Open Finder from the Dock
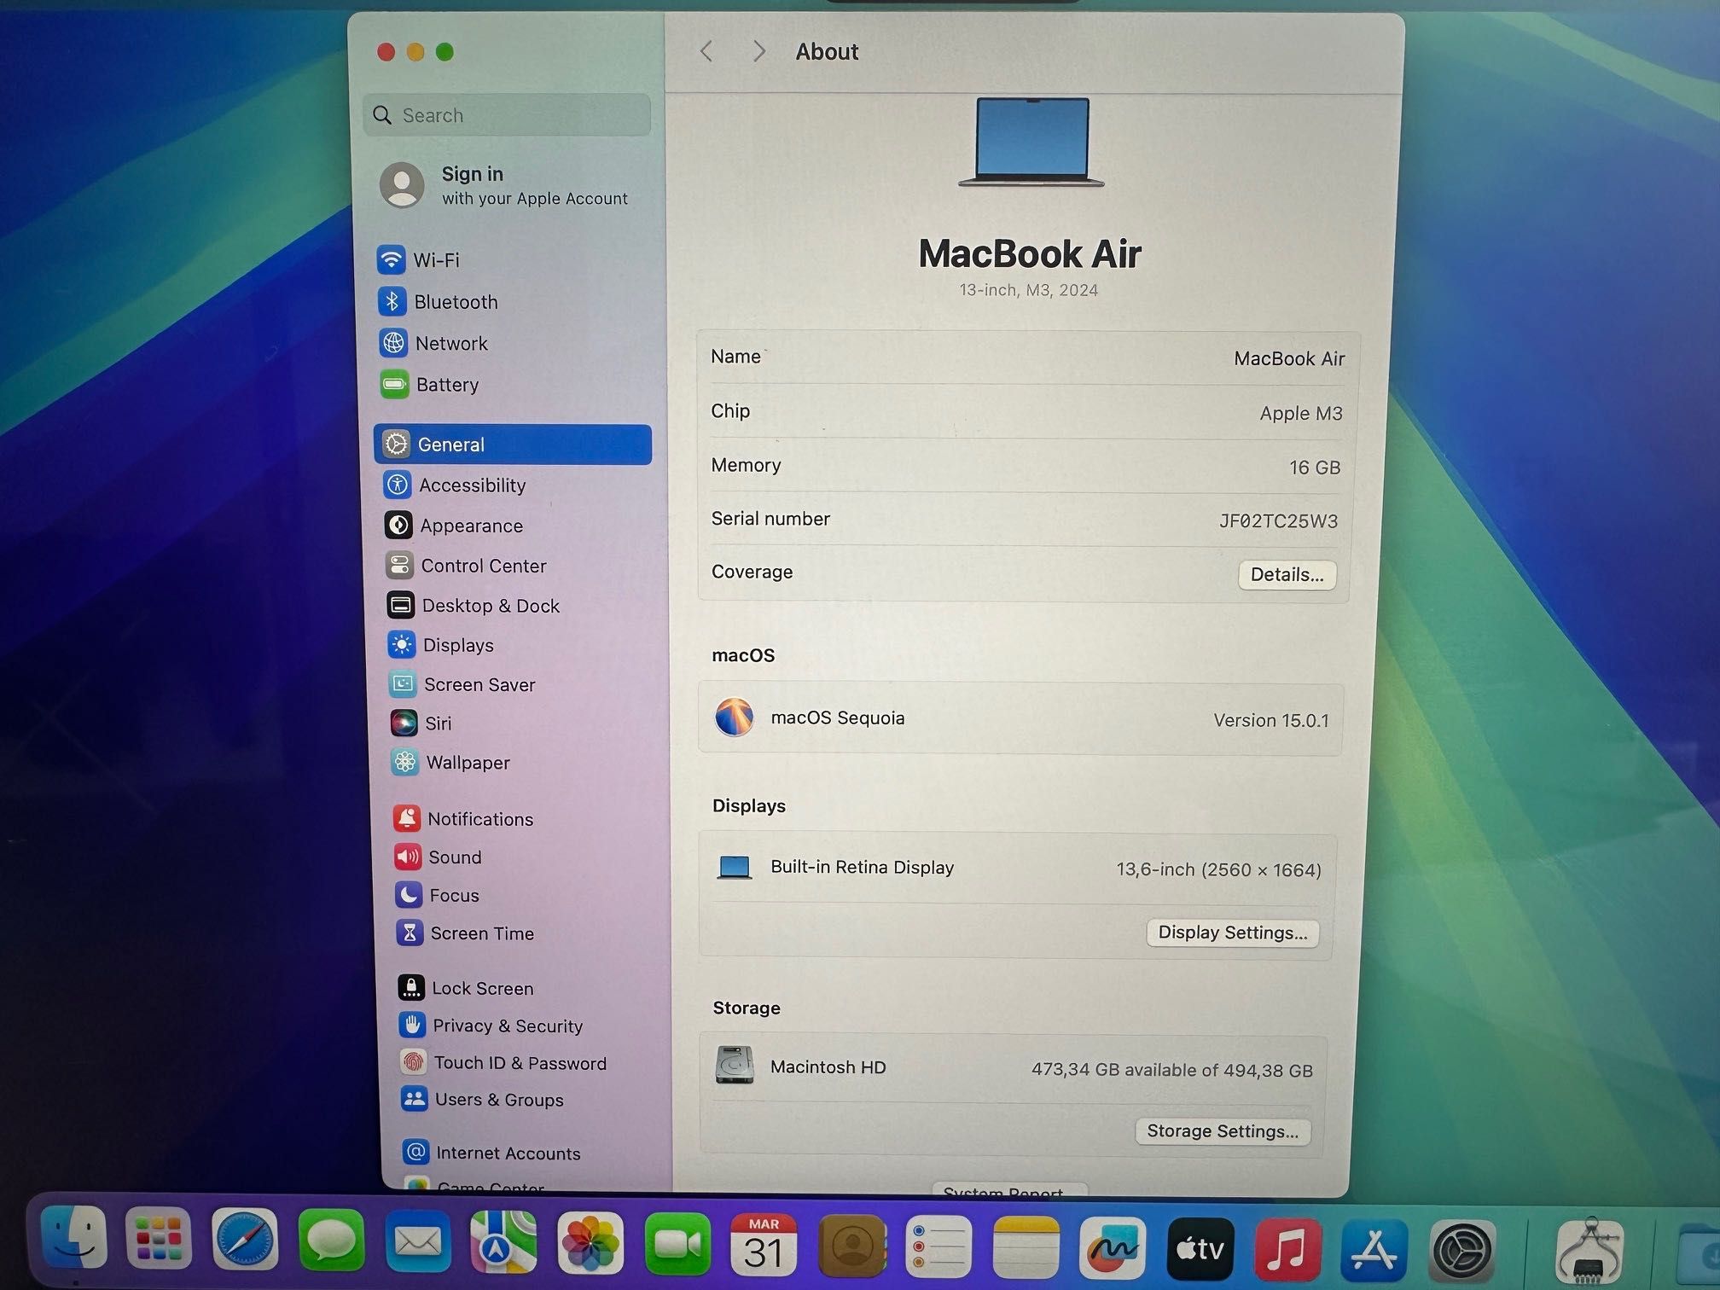 click(73, 1238)
